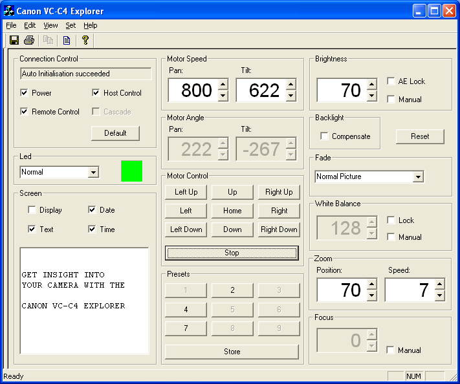Select preset 7 button

(186, 328)
